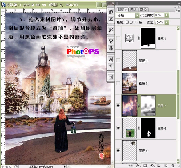Open the Tool Presets crossed-tools icon
The width and height of the screenshot is (181, 168).
tap(111, 30)
